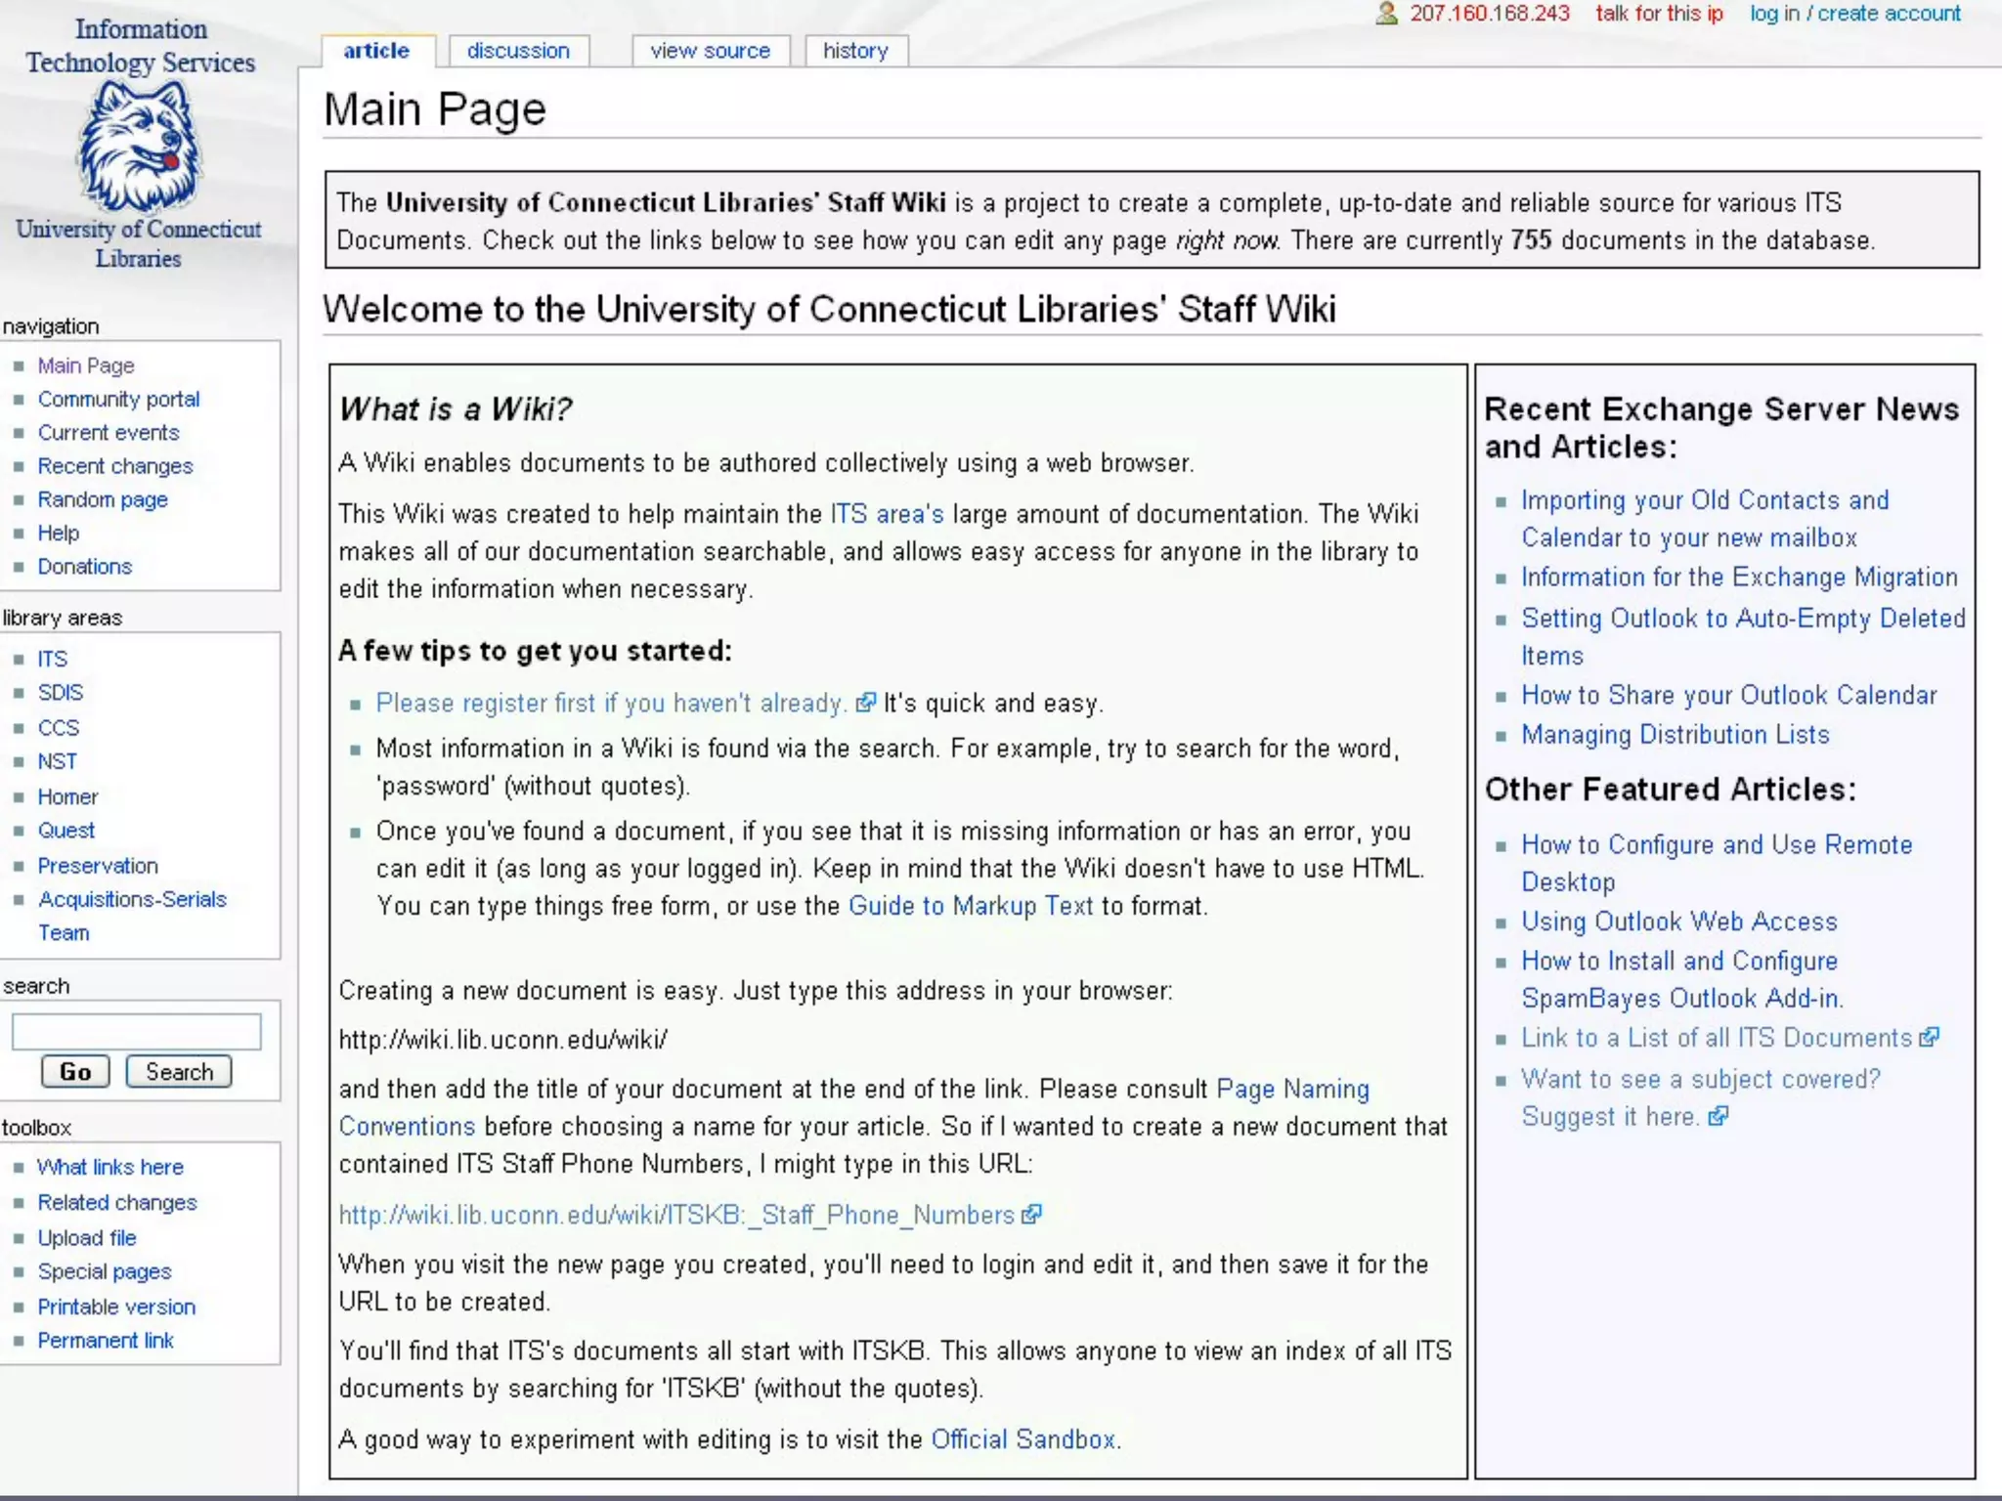The width and height of the screenshot is (2002, 1501).
Task: Click log in / create account link
Action: [1854, 14]
